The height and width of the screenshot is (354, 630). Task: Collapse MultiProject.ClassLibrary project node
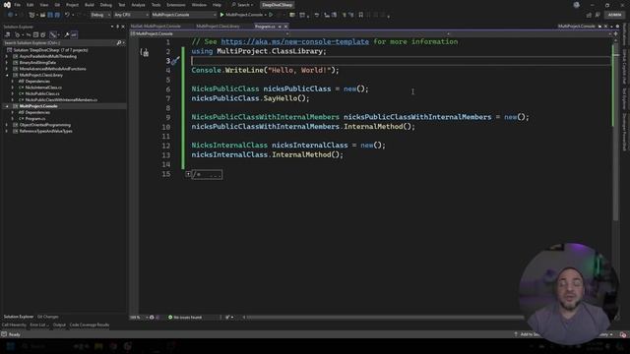[x=7, y=75]
